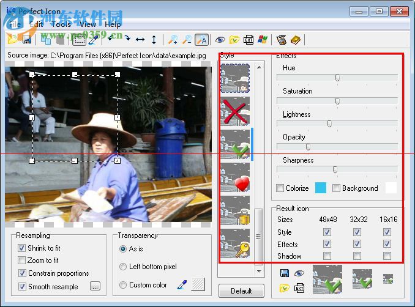415x307 pixels.
Task: Click the open folder icon in the toolbar
Action: [12, 40]
